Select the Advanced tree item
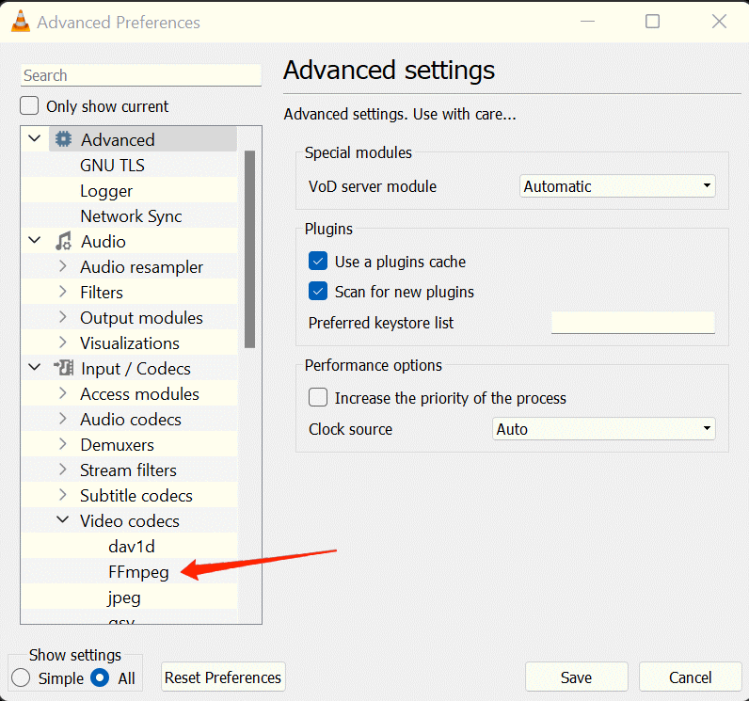The height and width of the screenshot is (701, 749). tap(118, 140)
